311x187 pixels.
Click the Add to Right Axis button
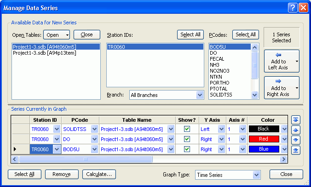[278, 88]
